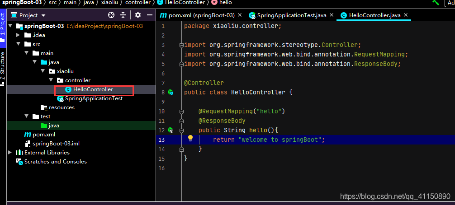Click xiaoliu in the breadcrumb path
Viewport: 455px width, 205px height.
coord(110,2)
